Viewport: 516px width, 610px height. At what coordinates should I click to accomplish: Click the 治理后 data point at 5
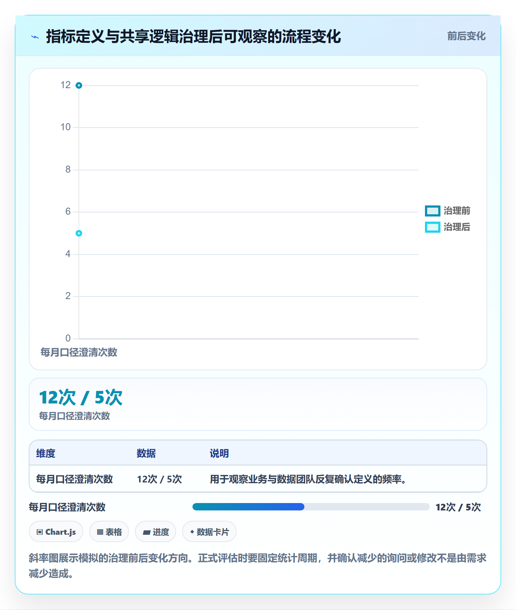[79, 233]
